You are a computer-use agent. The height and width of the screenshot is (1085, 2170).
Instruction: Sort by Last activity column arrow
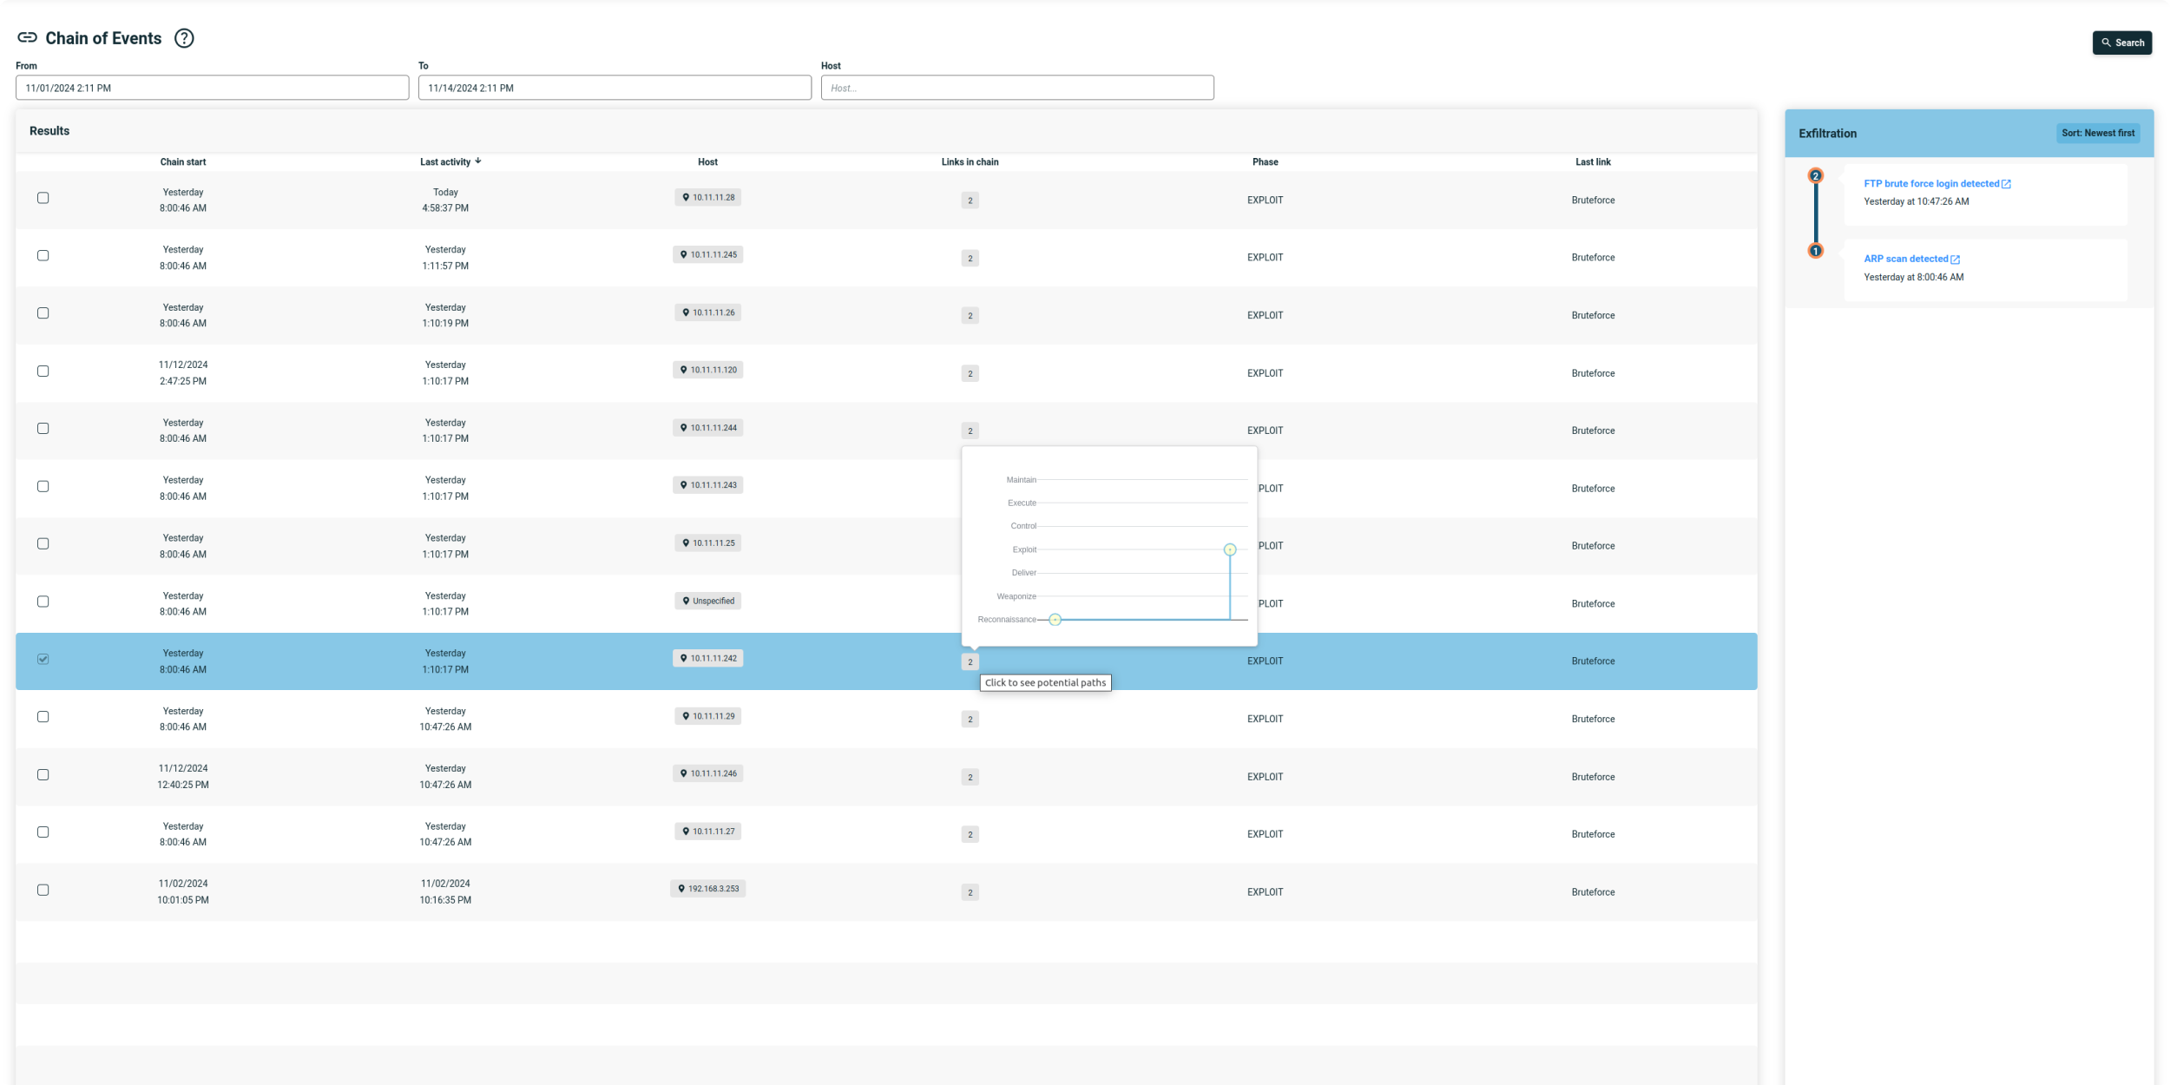tap(478, 161)
